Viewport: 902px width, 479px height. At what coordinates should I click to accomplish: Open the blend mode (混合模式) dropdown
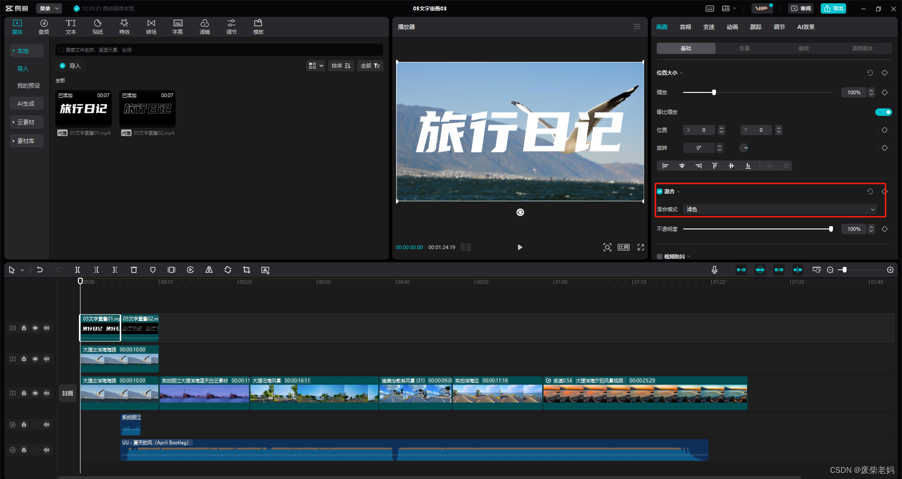(x=780, y=209)
